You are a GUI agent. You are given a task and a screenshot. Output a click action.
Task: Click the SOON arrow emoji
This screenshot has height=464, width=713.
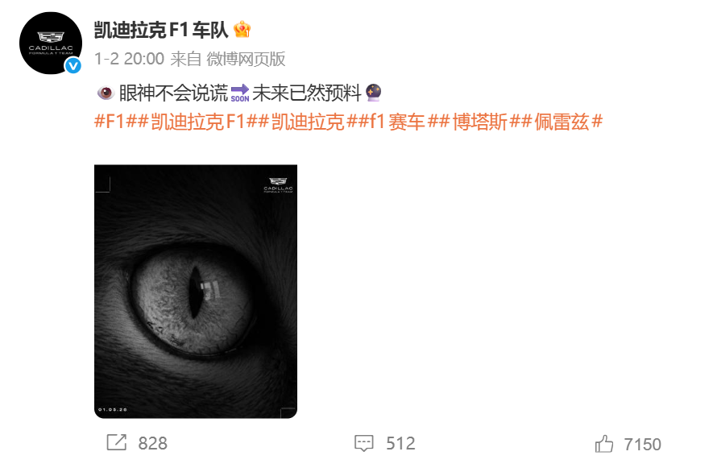point(240,93)
